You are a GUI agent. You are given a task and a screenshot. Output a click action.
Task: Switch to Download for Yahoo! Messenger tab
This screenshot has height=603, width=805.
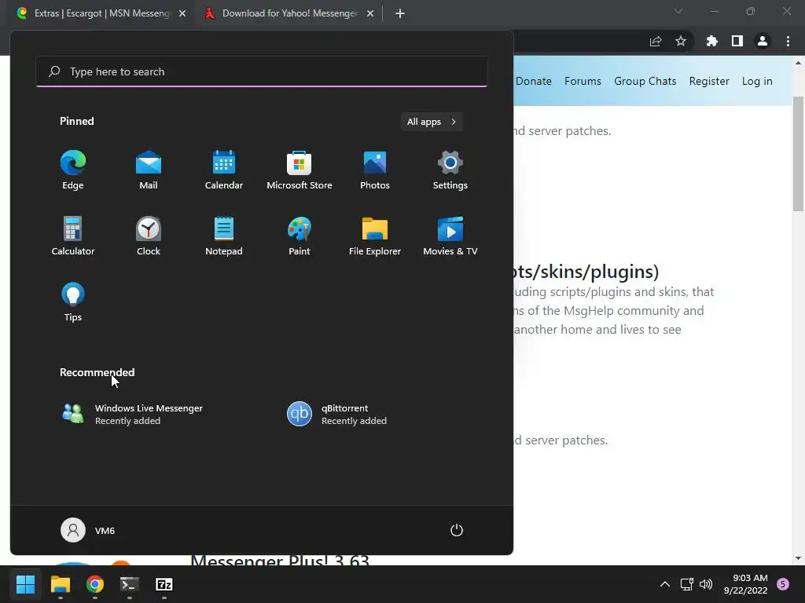click(x=289, y=13)
